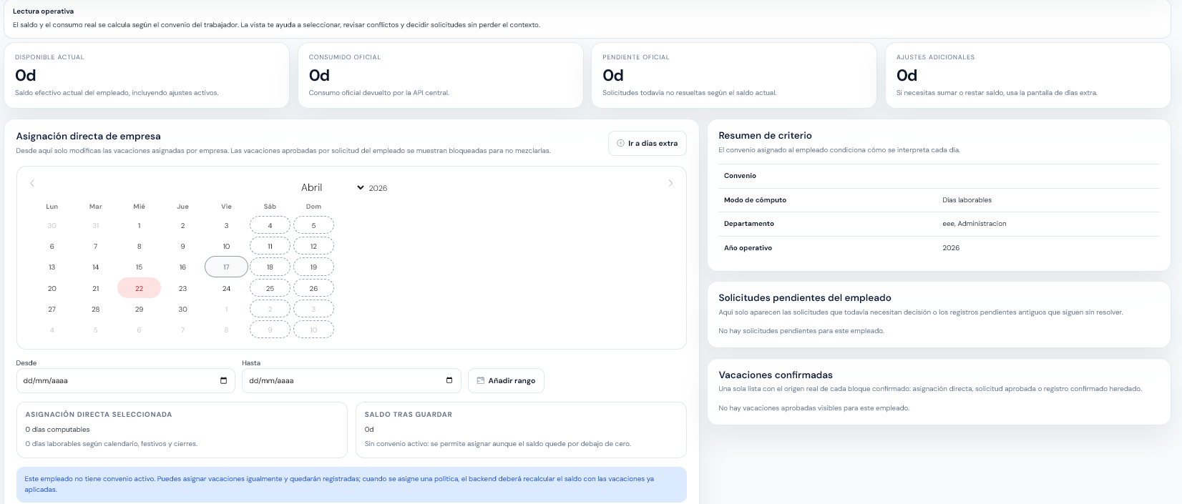Click the 'Asignación directa seleccionada' panel label
1182x504 pixels.
pos(99,415)
